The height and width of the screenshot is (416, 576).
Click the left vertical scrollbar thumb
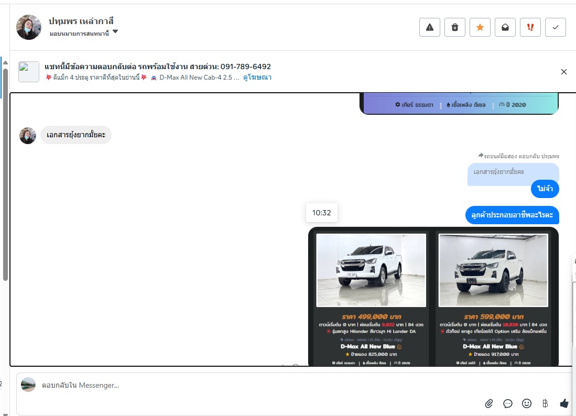5,174
